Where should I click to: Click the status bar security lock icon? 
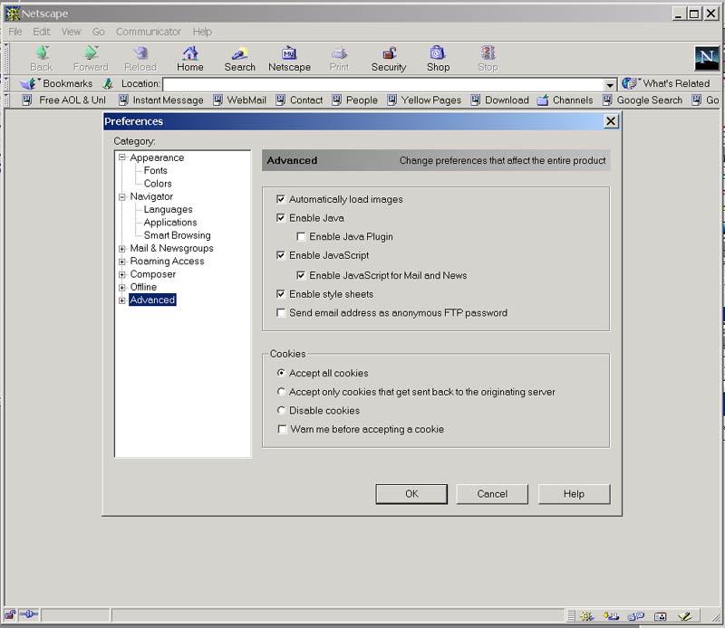(x=10, y=614)
